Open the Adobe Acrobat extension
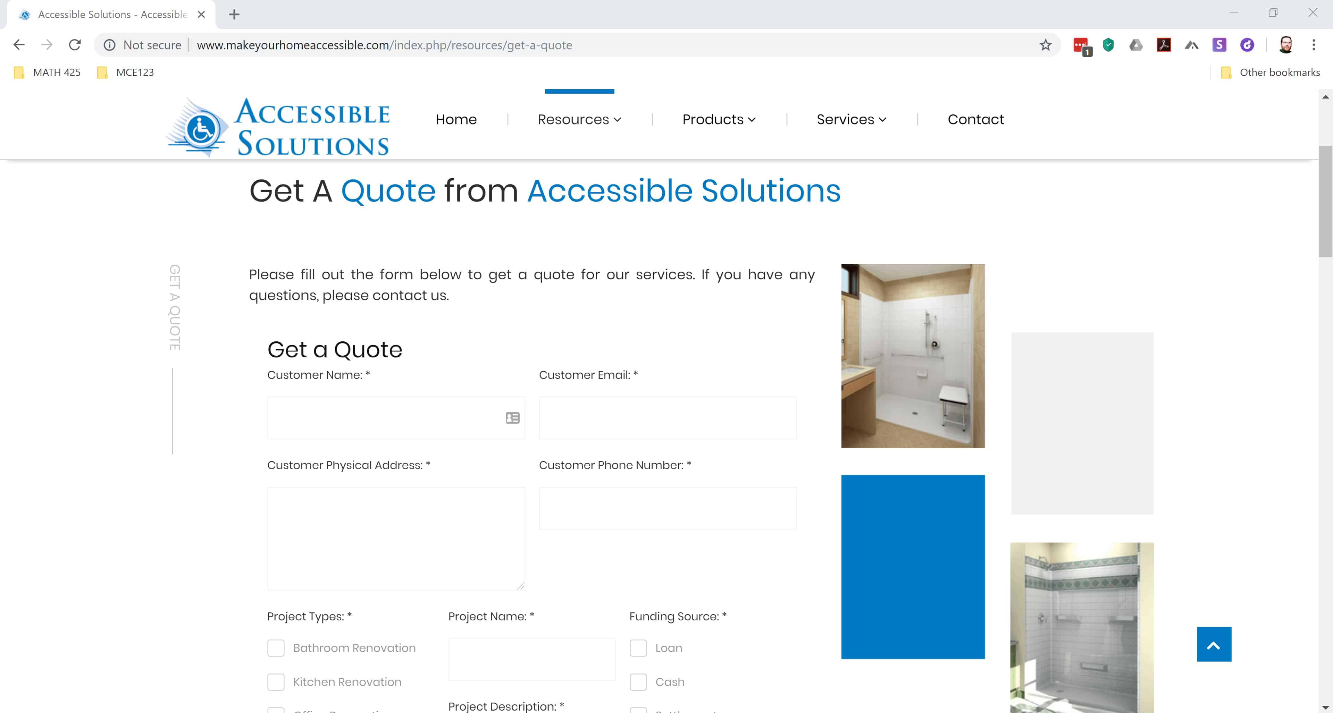This screenshot has width=1333, height=713. click(1164, 45)
